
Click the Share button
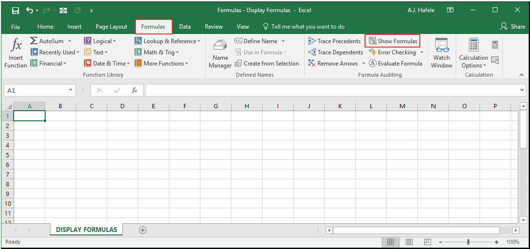513,27
